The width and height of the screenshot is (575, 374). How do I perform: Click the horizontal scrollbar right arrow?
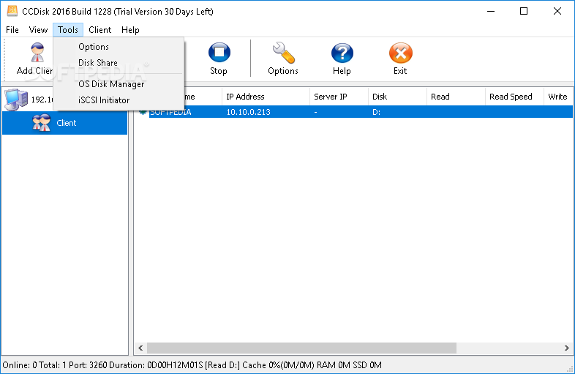(566, 348)
